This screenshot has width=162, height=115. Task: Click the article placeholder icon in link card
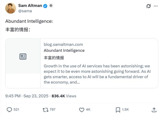click(x=23, y=56)
